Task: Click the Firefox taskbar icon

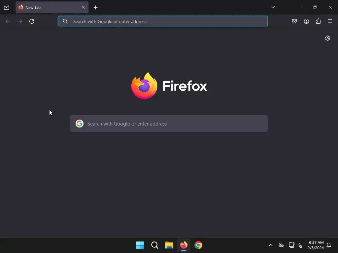Action: tap(184, 245)
